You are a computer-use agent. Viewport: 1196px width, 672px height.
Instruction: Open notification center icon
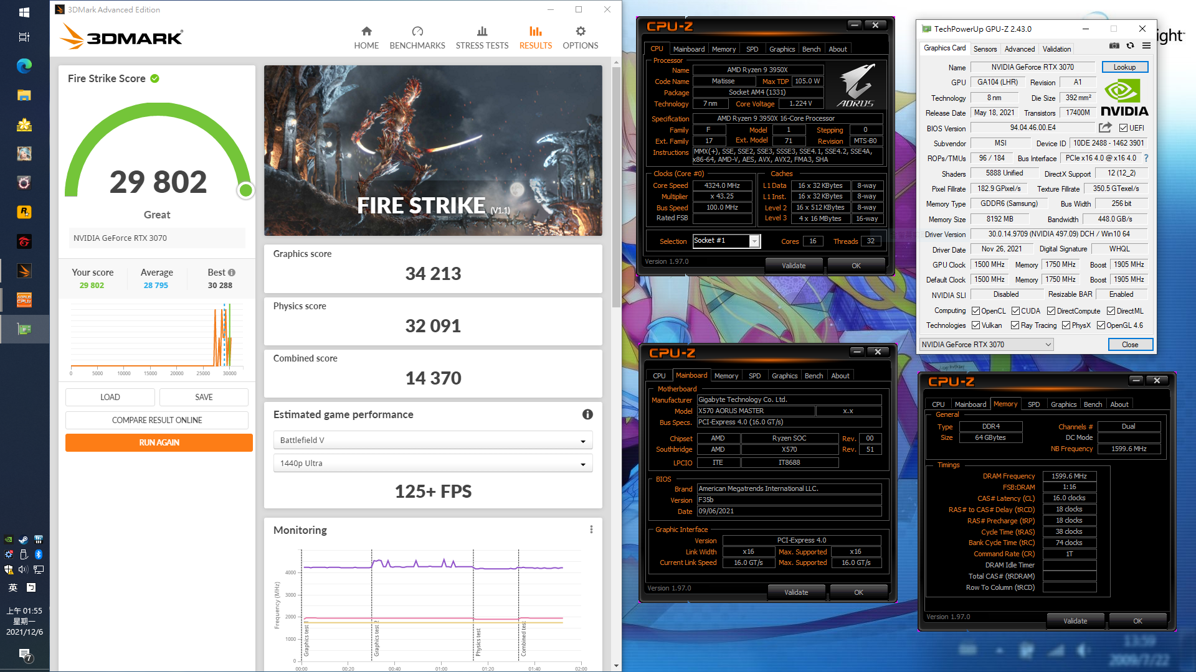click(x=24, y=655)
